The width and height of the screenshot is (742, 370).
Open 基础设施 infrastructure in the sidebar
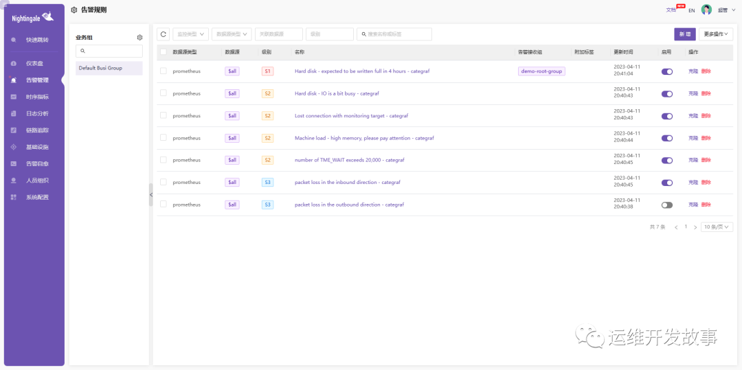[36, 147]
